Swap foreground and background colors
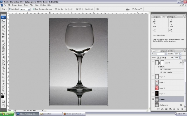Image resolution: width=187 pixels, height=116 pixels. (x=5, y=94)
